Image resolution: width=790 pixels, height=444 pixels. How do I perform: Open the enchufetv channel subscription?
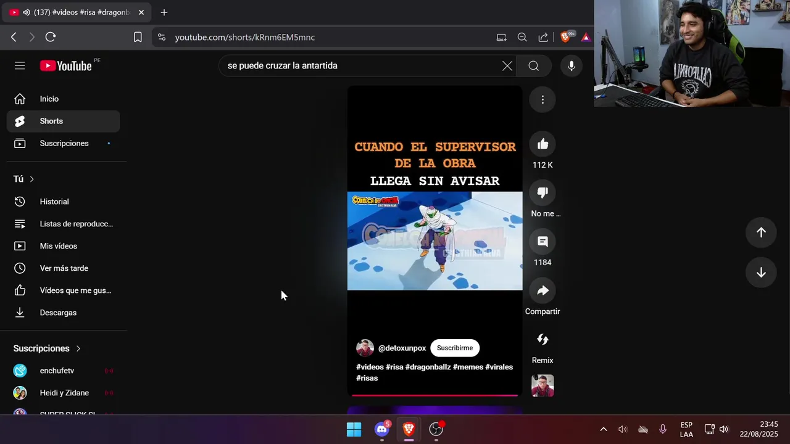64,371
